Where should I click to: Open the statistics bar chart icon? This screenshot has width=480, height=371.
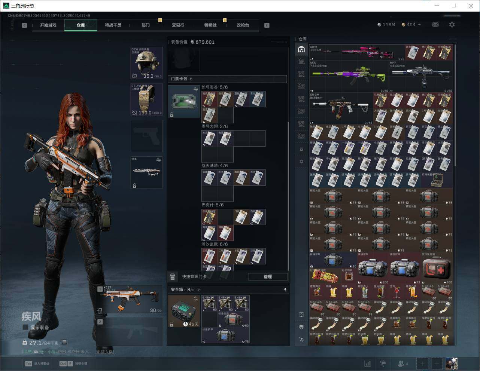click(x=368, y=364)
